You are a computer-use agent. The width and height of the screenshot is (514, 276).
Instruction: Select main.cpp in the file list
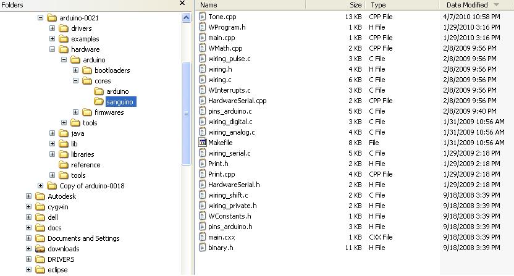click(222, 38)
